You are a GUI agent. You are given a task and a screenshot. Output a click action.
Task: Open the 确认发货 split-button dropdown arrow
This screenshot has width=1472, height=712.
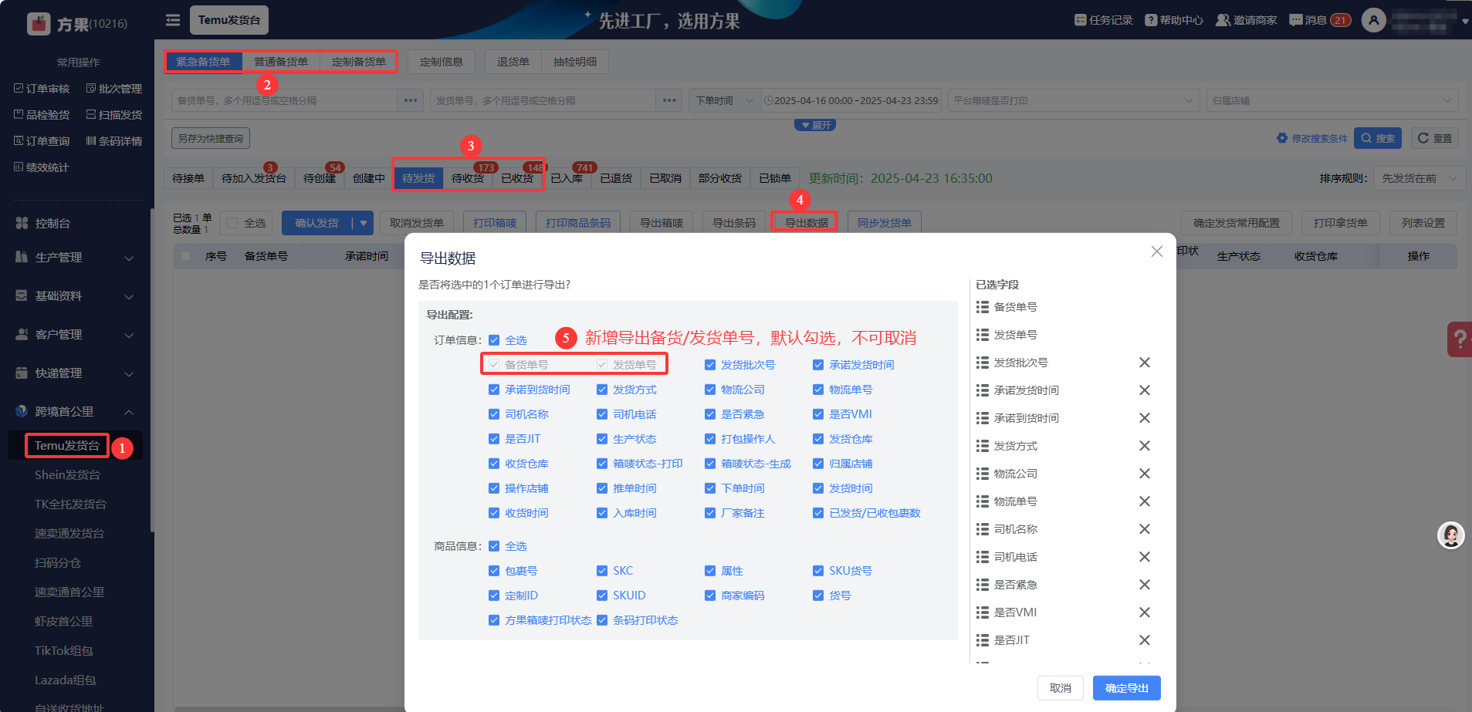[x=363, y=223]
